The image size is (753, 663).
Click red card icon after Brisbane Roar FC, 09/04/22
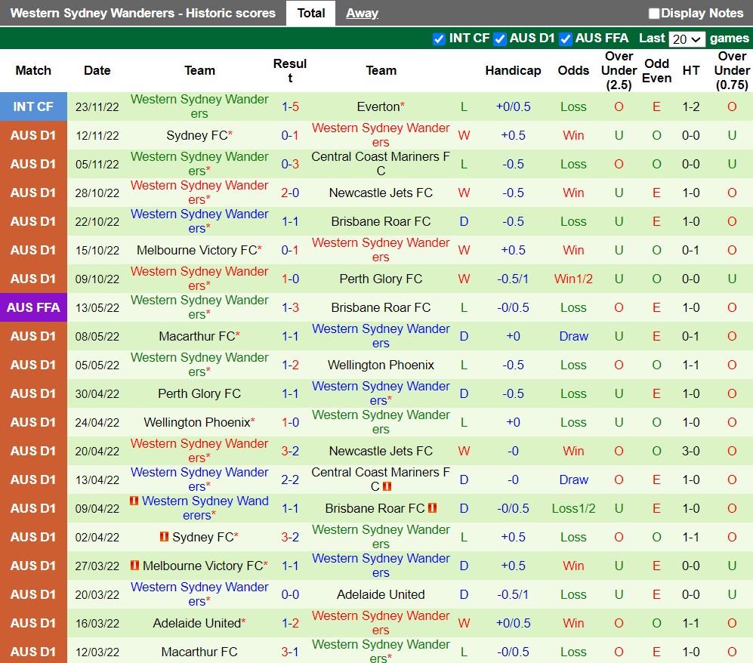433,508
